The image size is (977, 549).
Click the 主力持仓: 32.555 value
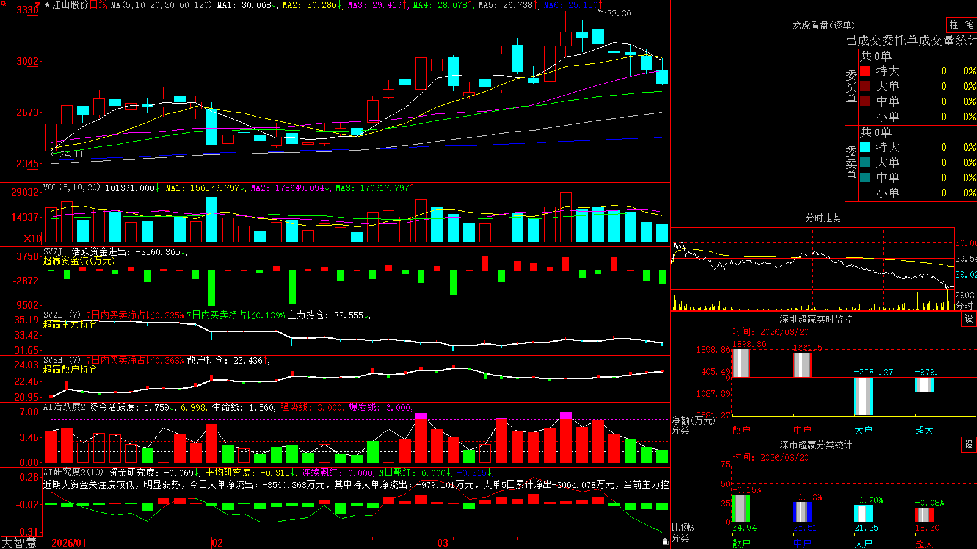tap(326, 315)
